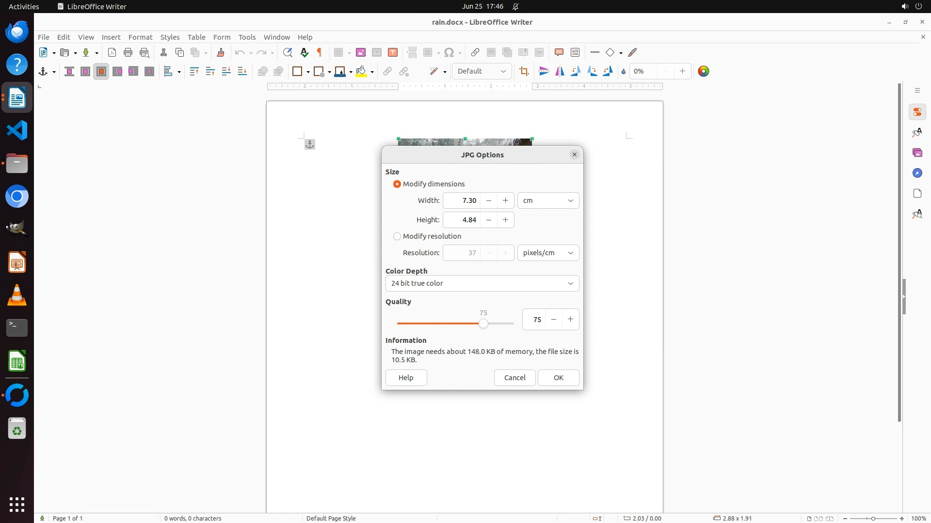Toggle formatting marks pilcrow icon
The height and width of the screenshot is (523, 931).
point(320,52)
